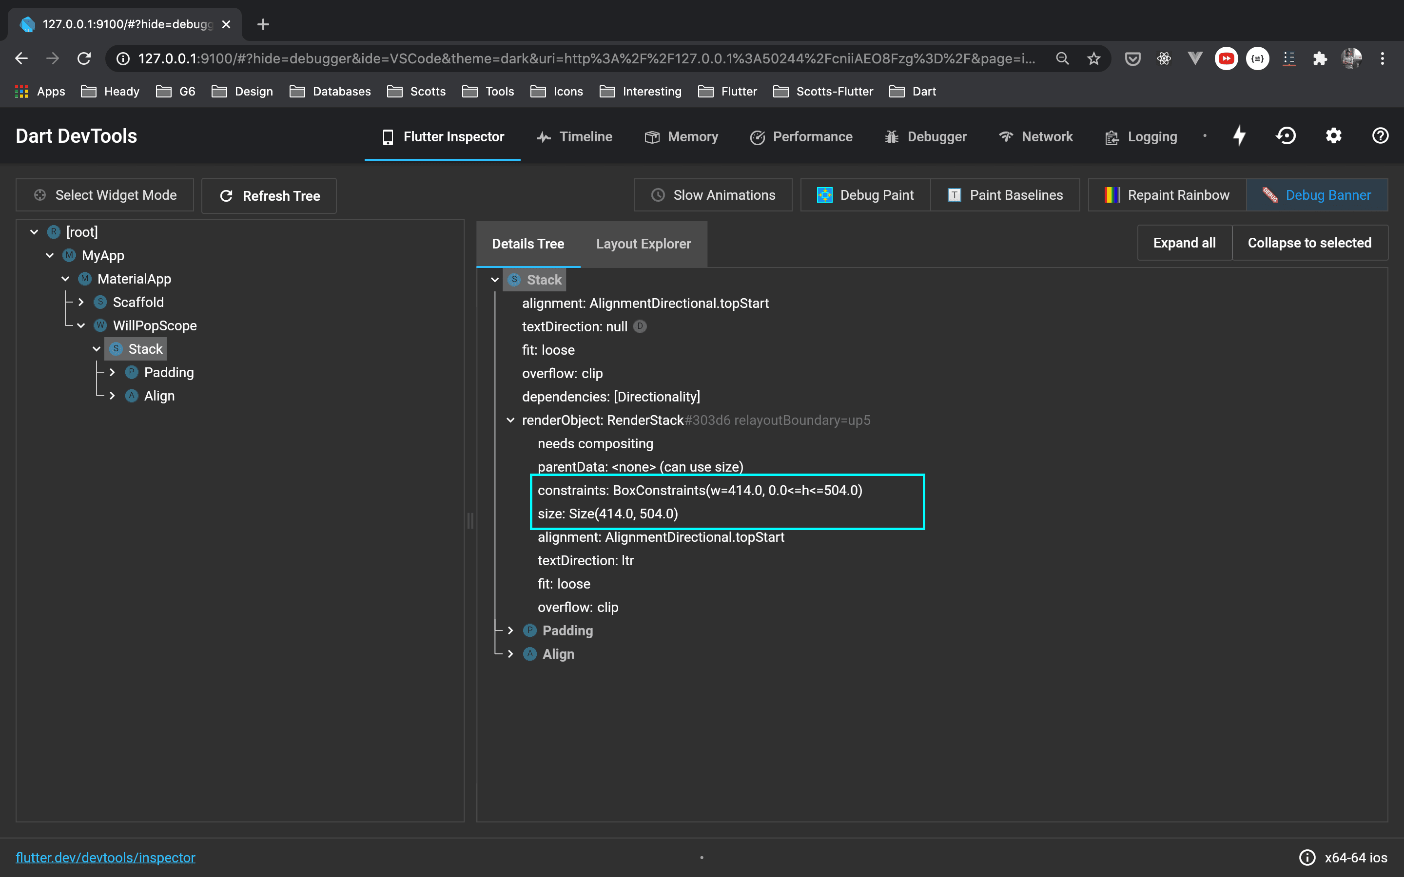Click the list-style extension icon in toolbar
1404x877 pixels.
click(1289, 58)
